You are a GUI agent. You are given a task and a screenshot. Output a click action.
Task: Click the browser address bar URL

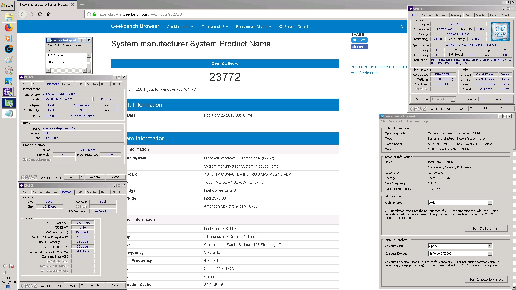pyautogui.click(x=140, y=14)
